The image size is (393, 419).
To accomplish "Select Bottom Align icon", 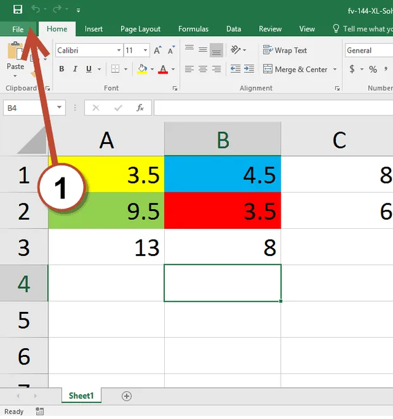I will pos(216,50).
